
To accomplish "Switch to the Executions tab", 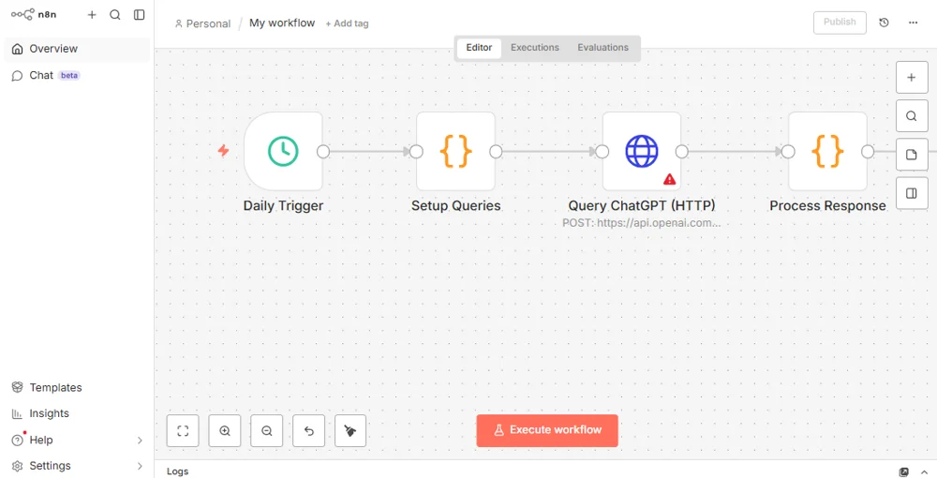I will [x=535, y=48].
